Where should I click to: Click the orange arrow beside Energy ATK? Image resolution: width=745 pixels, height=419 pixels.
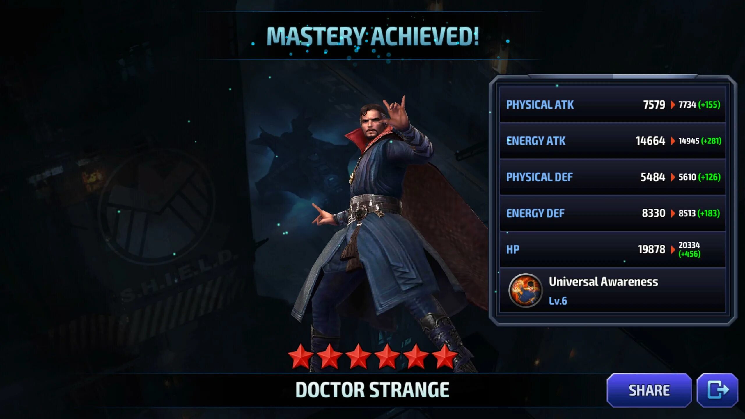click(x=673, y=141)
